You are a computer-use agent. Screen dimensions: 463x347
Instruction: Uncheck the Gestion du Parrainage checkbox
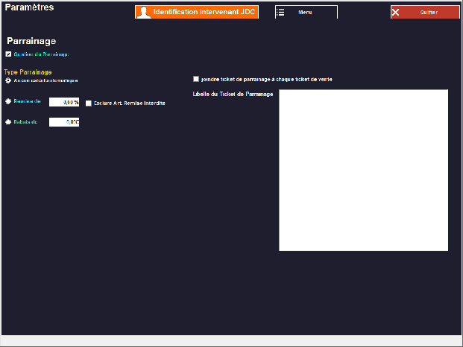pyautogui.click(x=8, y=54)
